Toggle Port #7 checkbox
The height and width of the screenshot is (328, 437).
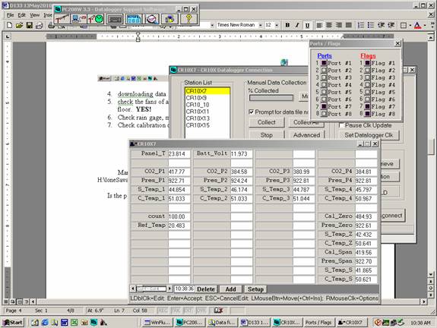[x=324, y=106]
